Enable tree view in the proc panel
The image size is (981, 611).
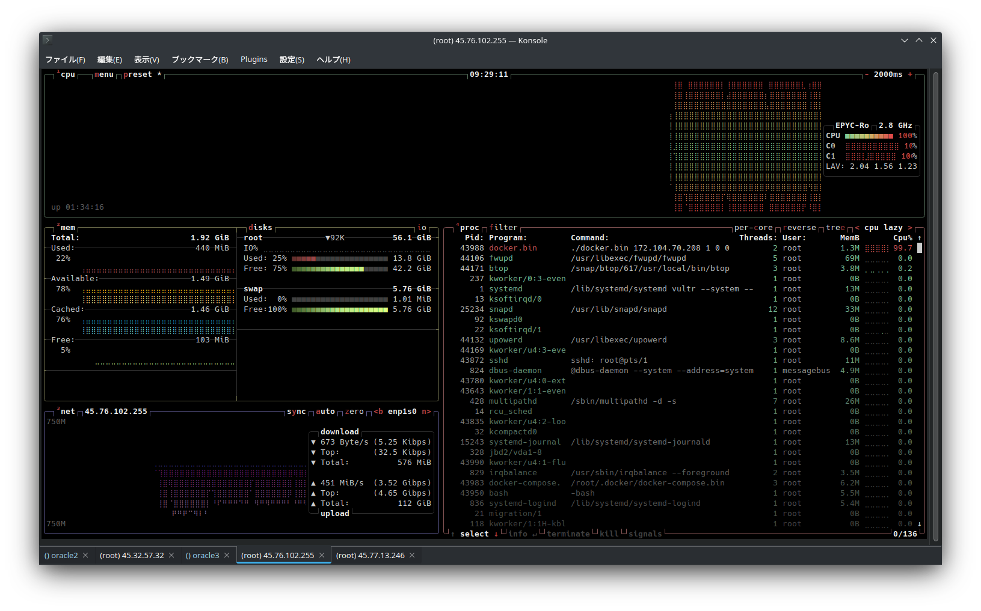click(835, 228)
